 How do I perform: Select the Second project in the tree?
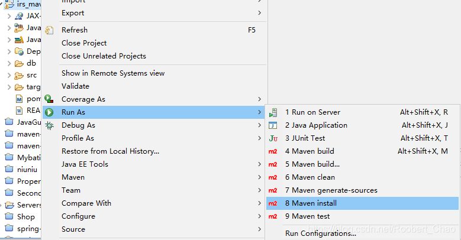point(29,193)
